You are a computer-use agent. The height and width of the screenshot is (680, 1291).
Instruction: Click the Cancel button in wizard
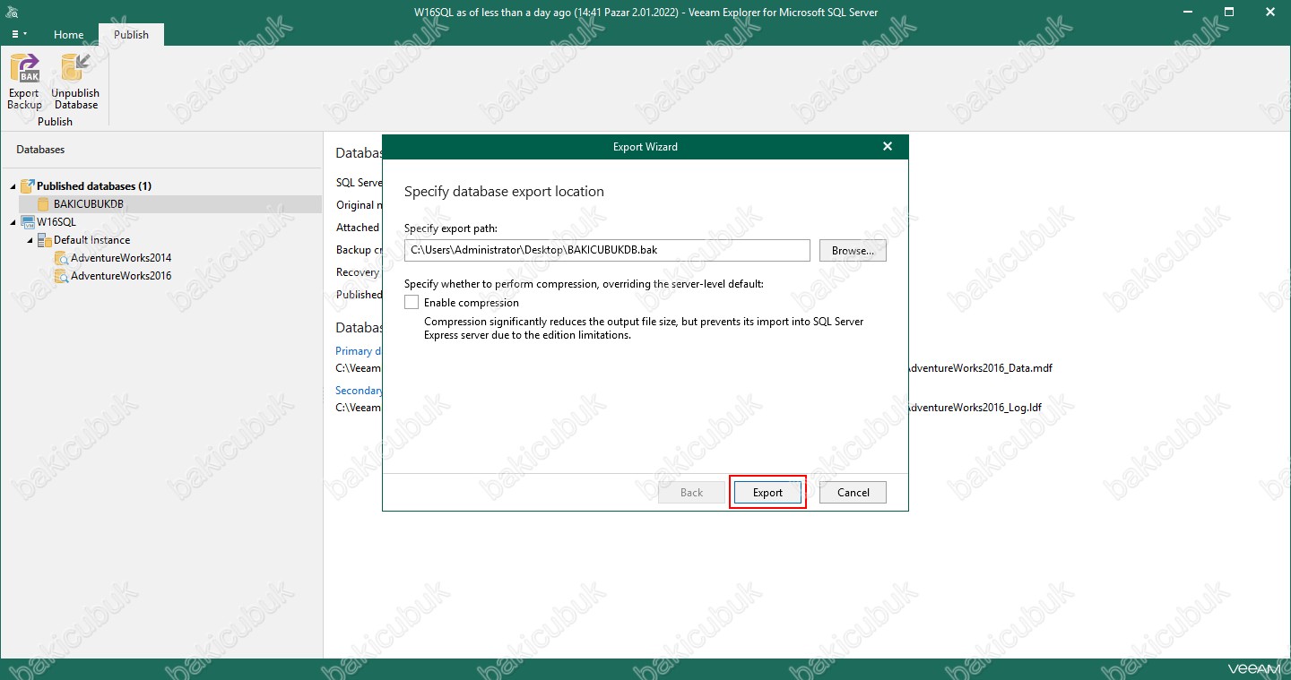click(x=853, y=492)
